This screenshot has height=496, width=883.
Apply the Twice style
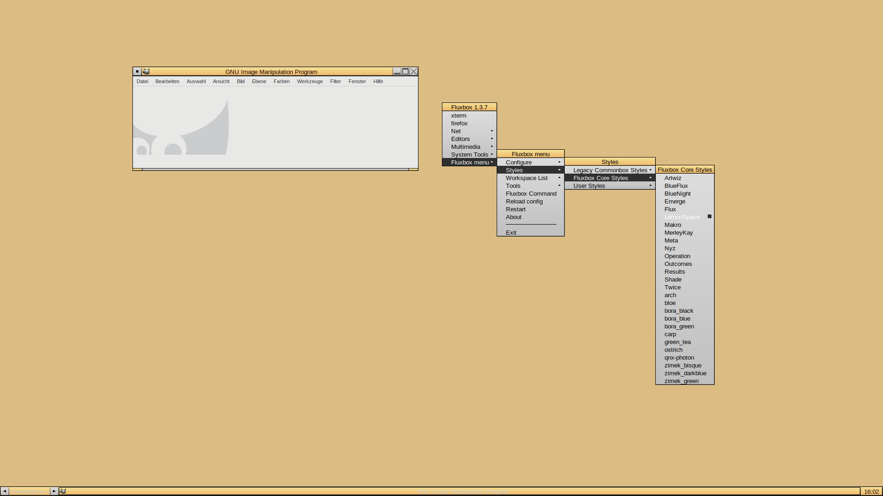pyautogui.click(x=685, y=287)
